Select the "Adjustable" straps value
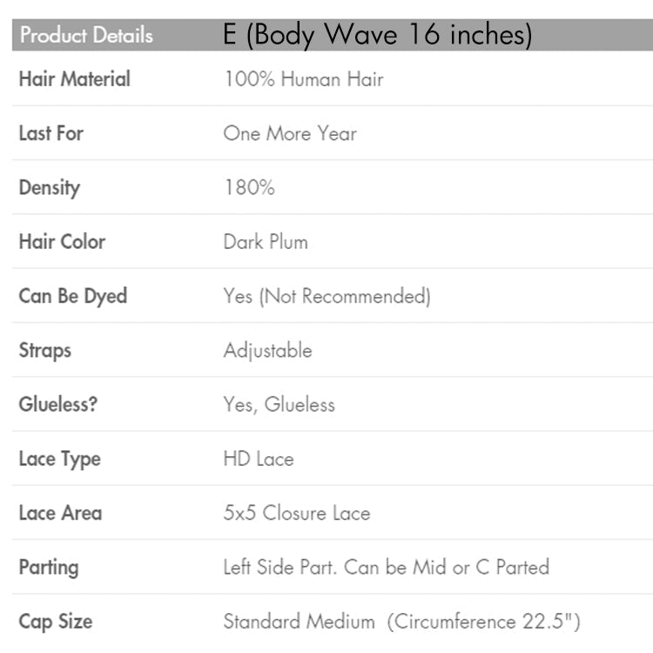 click(x=267, y=351)
